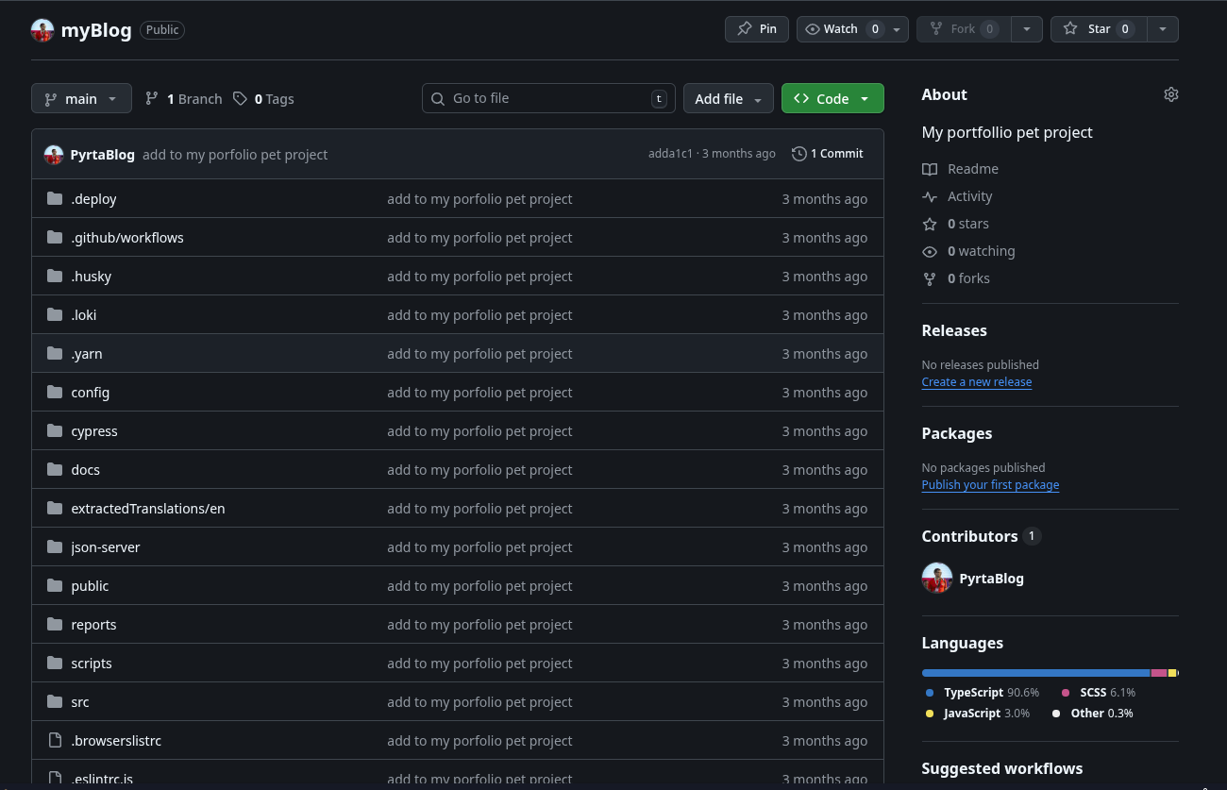
Task: Open the src folder
Action: click(x=80, y=702)
